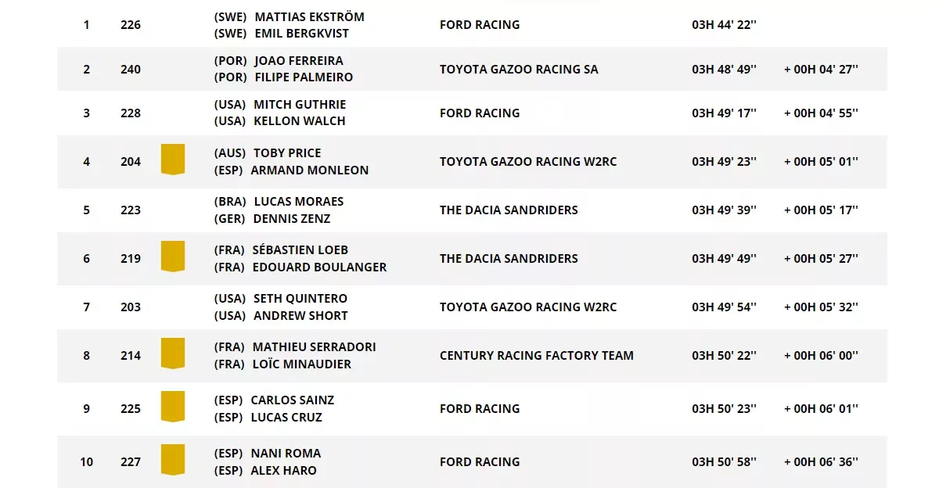Click Century Racing Factory Team
This screenshot has height=488, width=939.
tap(537, 355)
